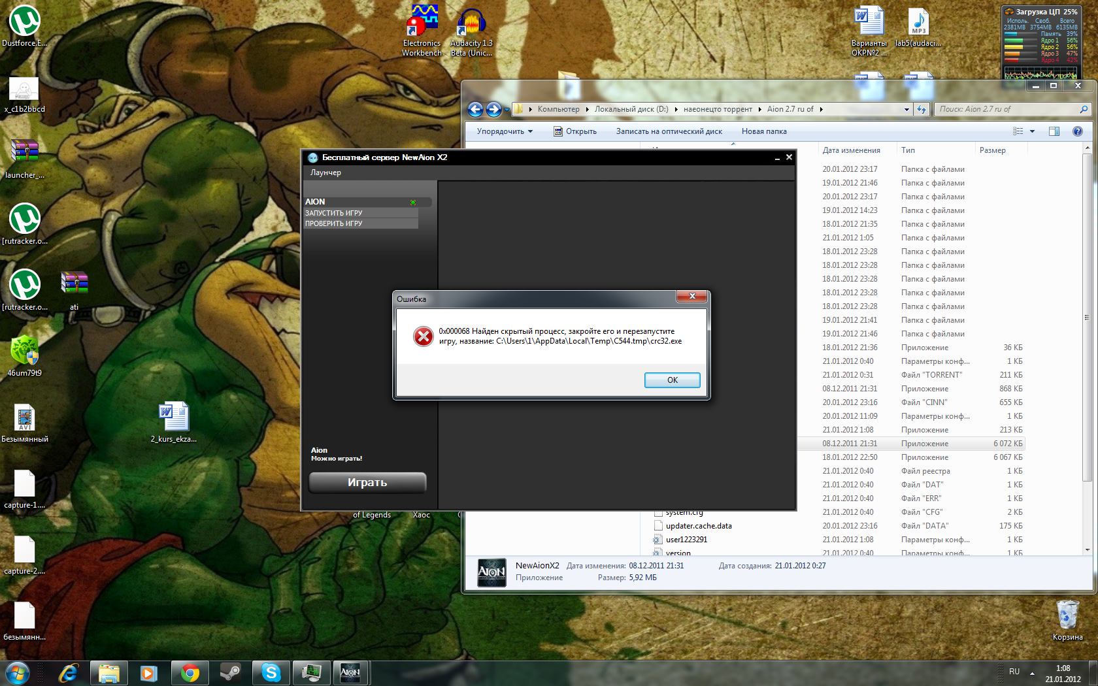Select the updater.cache.data file

pos(699,526)
